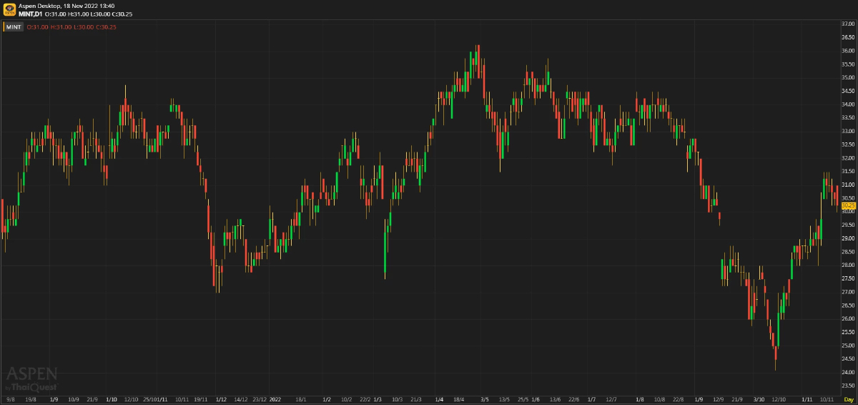Click the 1/4 date label on time axis
This screenshot has width=858, height=405.
pos(439,399)
